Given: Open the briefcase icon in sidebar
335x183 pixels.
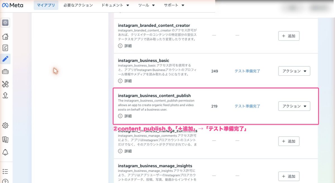Looking at the screenshot, I should pyautogui.click(x=5, y=72).
